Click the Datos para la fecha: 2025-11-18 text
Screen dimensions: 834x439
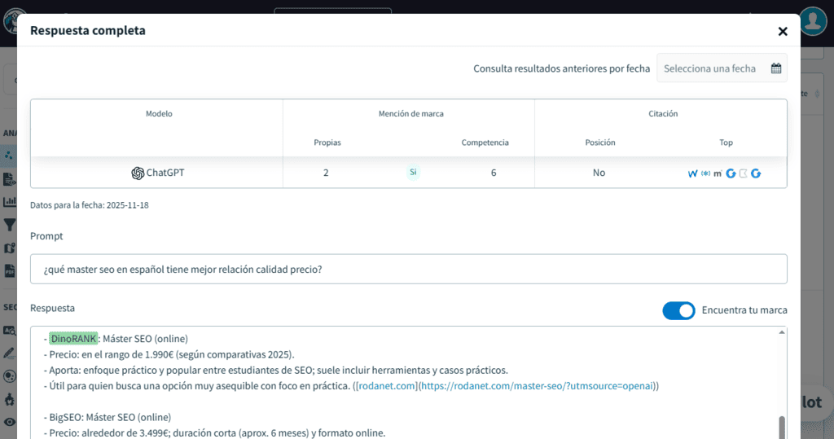[x=90, y=205]
